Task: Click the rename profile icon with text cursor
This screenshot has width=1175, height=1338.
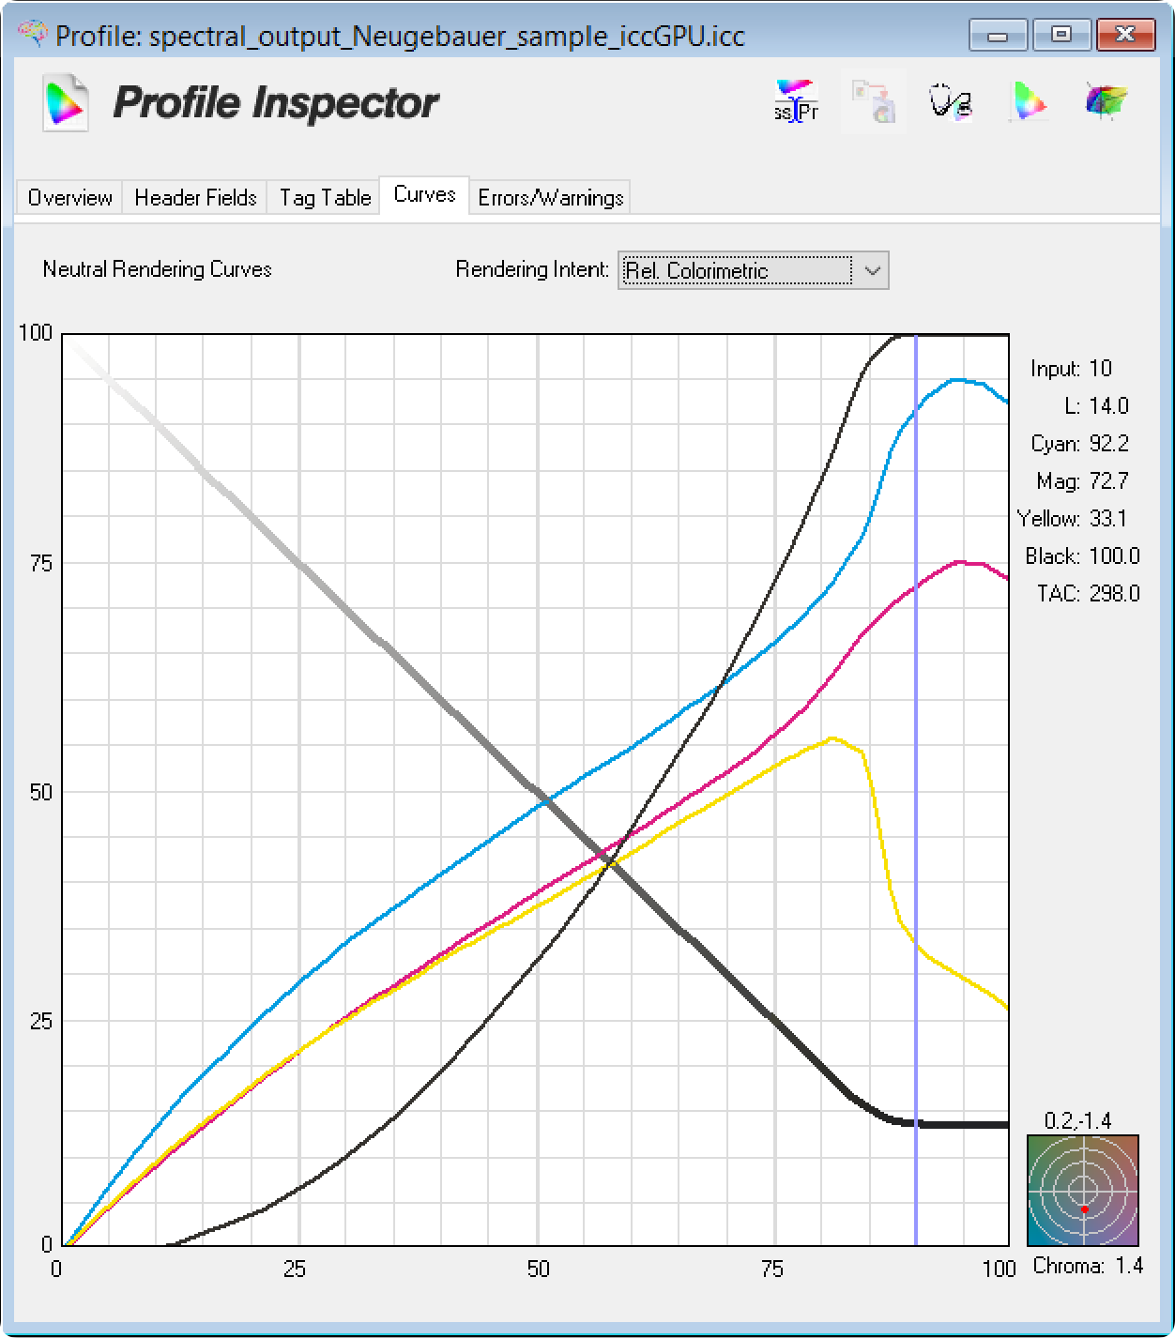Action: click(796, 102)
